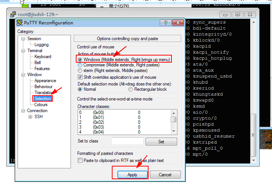Open the SSH category
Image resolution: width=272 pixels, height=186 pixels.
point(39,117)
